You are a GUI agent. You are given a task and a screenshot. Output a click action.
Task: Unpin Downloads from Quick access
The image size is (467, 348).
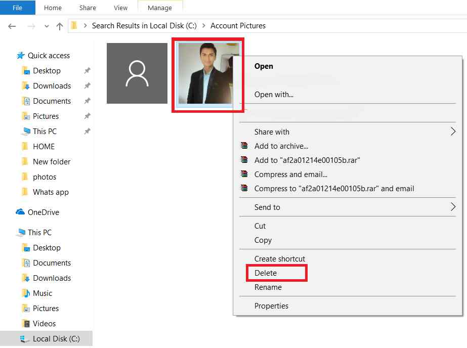click(87, 86)
